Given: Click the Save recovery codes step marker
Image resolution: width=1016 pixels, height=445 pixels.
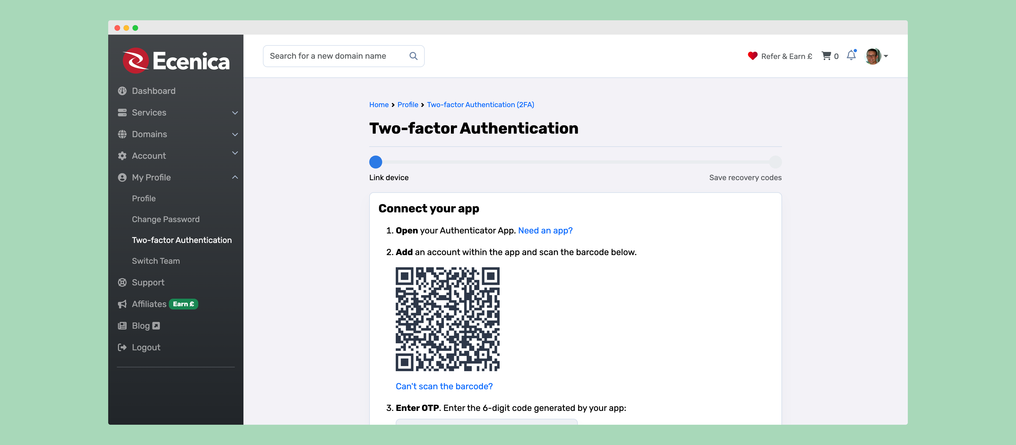Looking at the screenshot, I should [x=776, y=162].
